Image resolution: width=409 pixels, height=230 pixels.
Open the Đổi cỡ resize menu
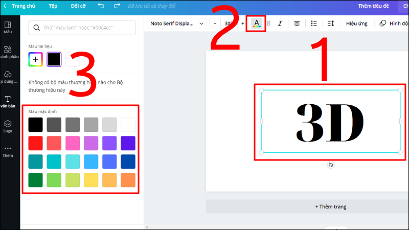pos(78,6)
